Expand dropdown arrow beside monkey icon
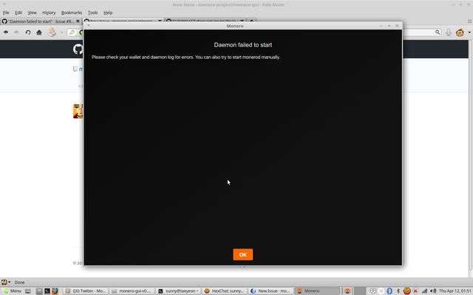Image resolution: width=473 pixels, height=295 pixels. [x=469, y=32]
